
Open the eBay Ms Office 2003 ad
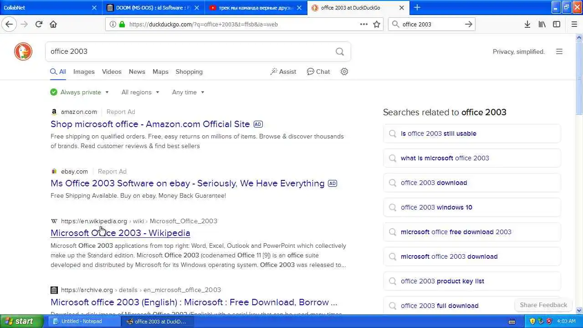coord(188,183)
